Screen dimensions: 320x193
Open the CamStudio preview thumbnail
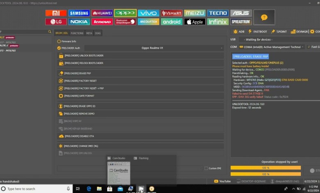coord(119,173)
